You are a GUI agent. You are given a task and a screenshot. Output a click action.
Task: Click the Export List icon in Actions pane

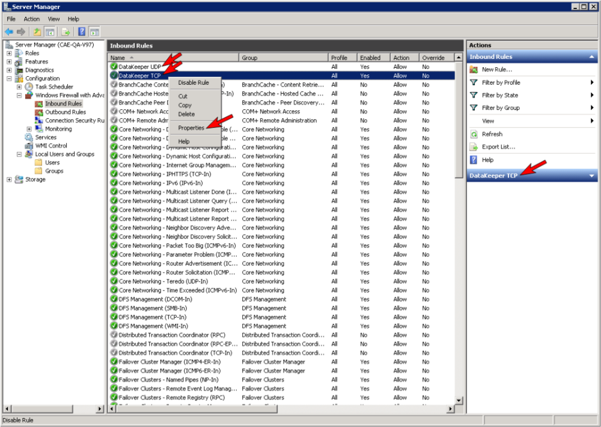point(474,147)
